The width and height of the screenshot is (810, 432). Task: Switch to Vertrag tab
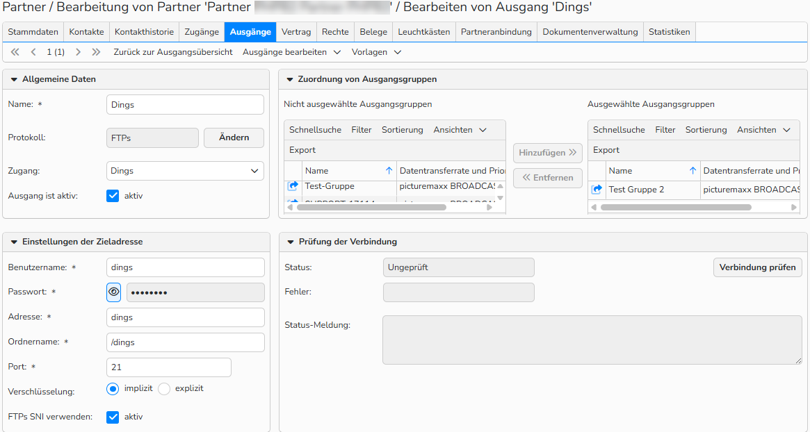click(296, 32)
